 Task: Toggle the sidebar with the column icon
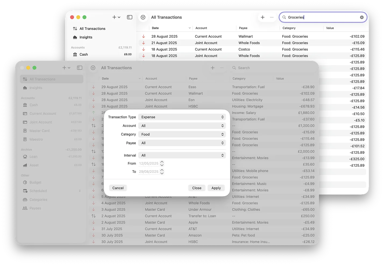[x=80, y=68]
